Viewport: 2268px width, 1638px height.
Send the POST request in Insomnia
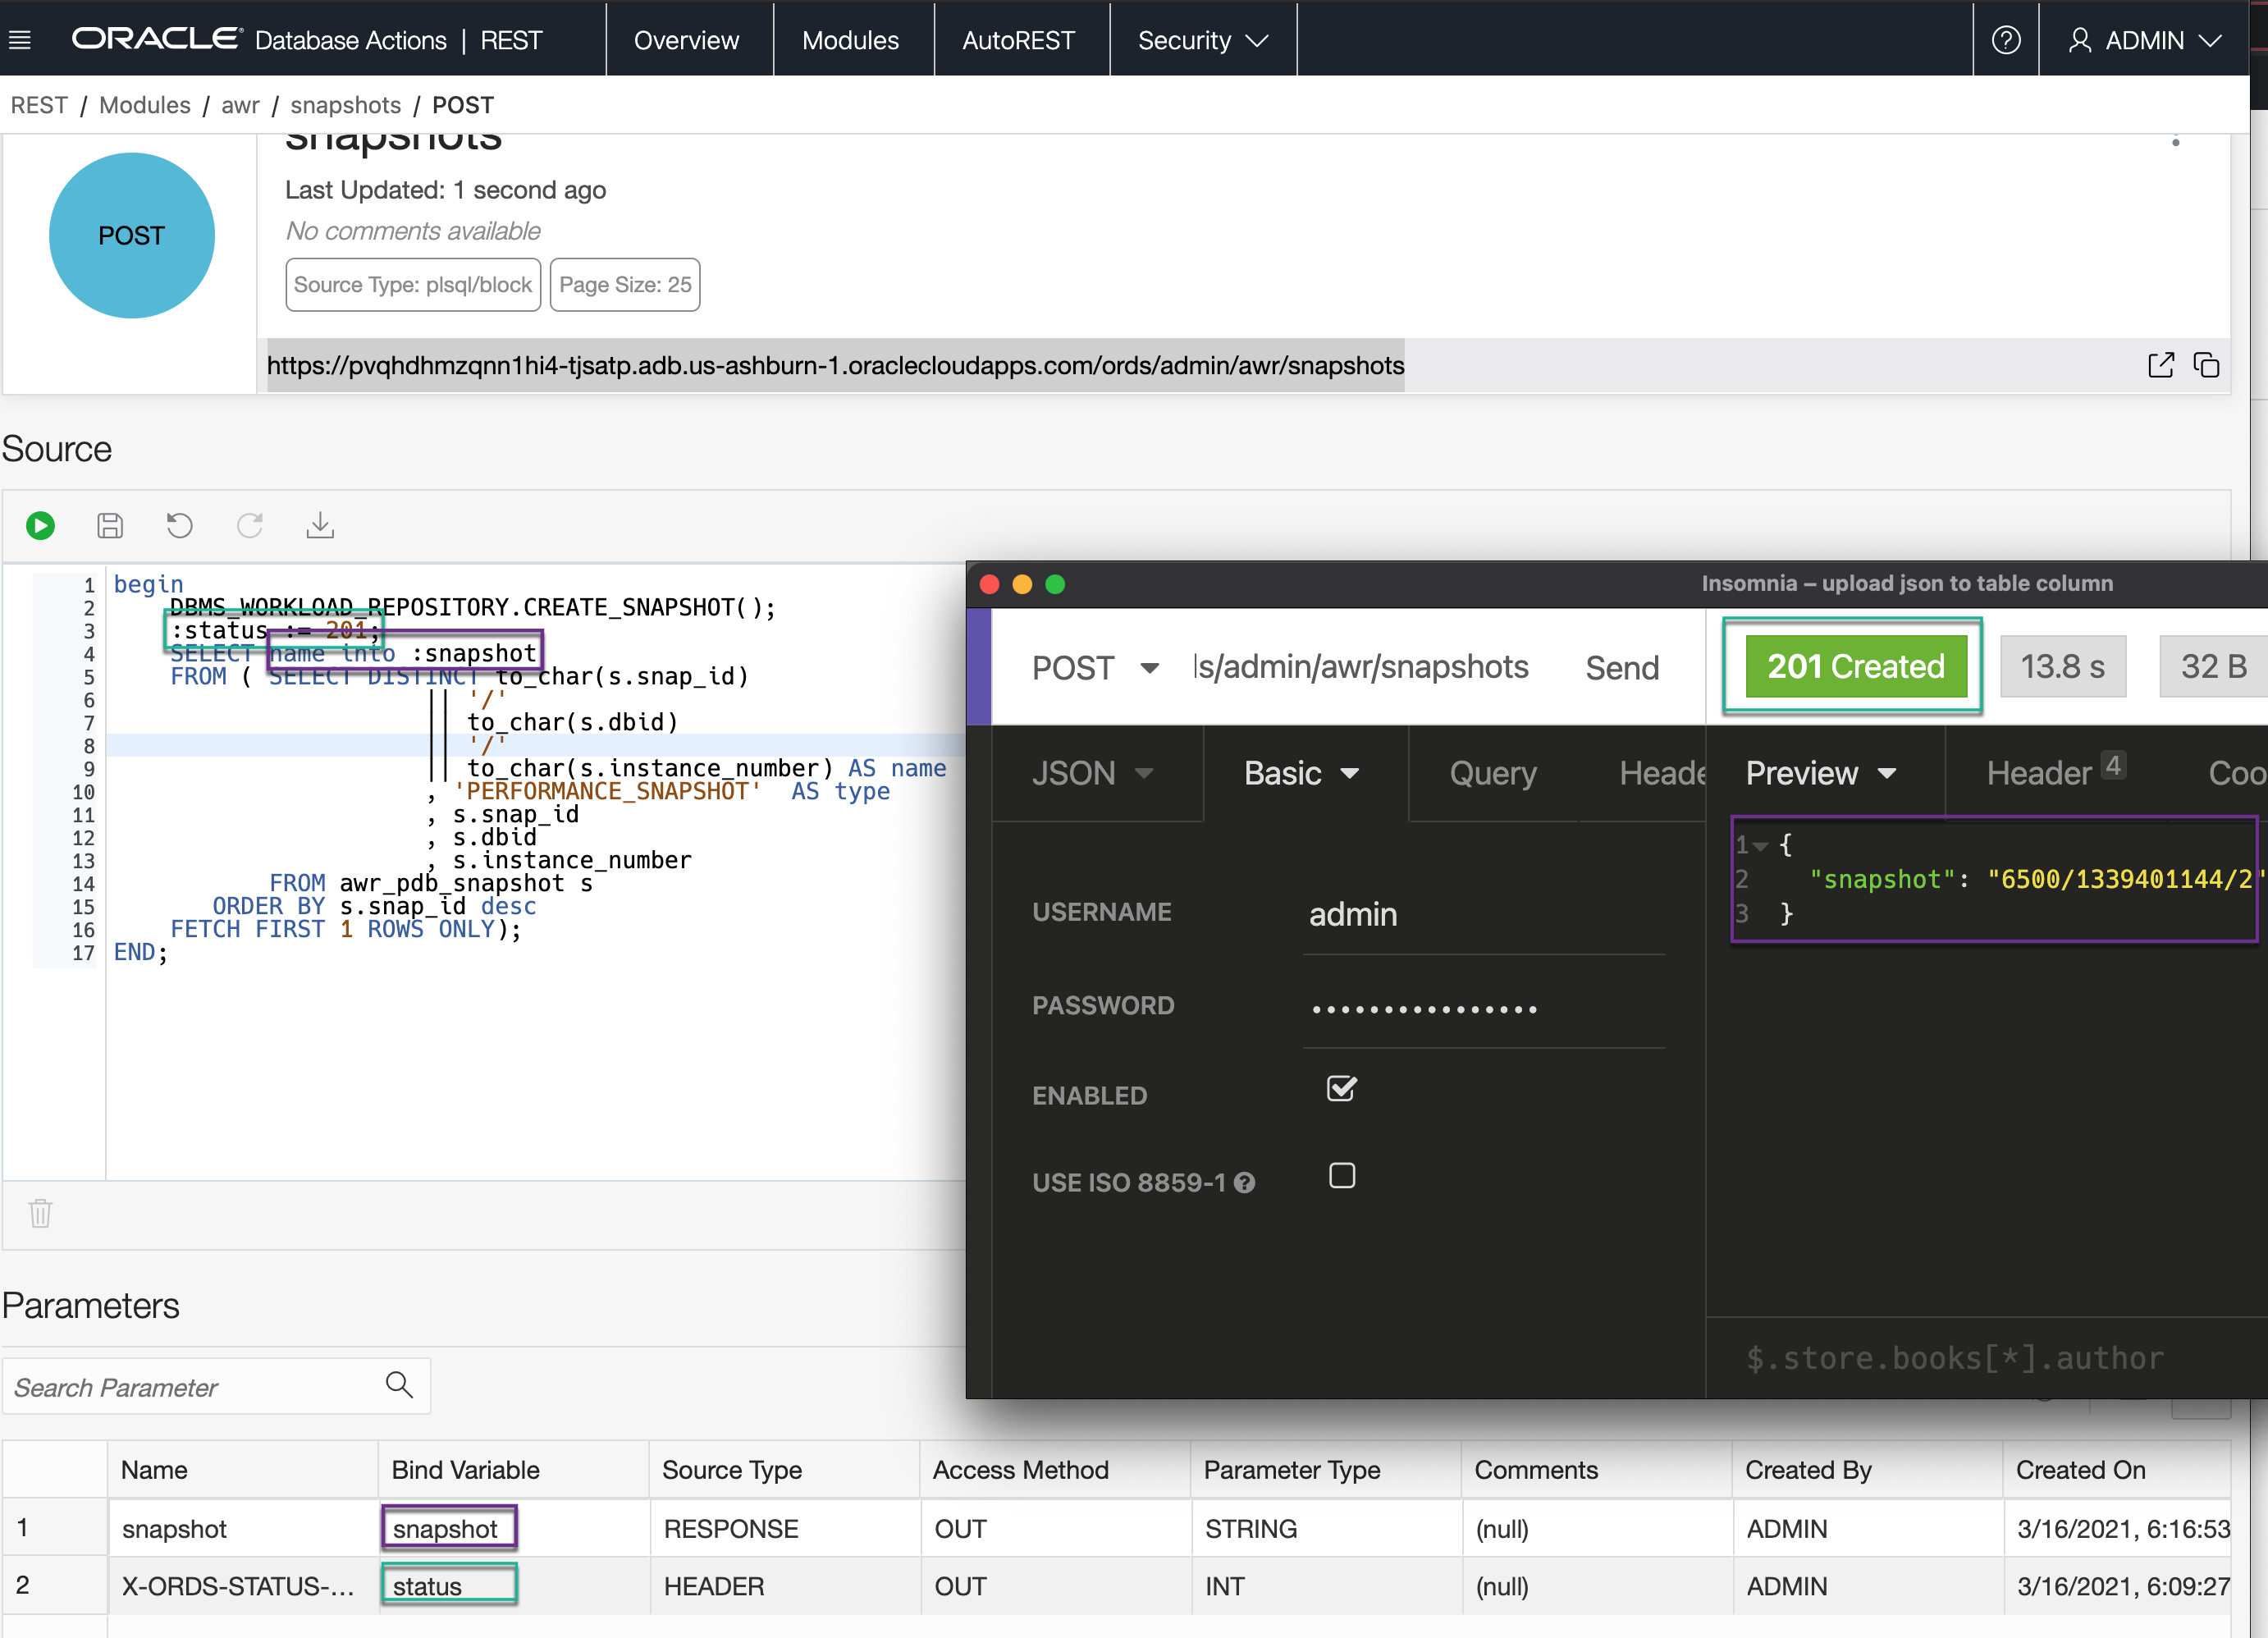(x=1622, y=667)
